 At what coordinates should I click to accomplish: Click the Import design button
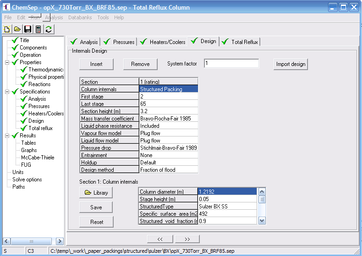[291, 64]
